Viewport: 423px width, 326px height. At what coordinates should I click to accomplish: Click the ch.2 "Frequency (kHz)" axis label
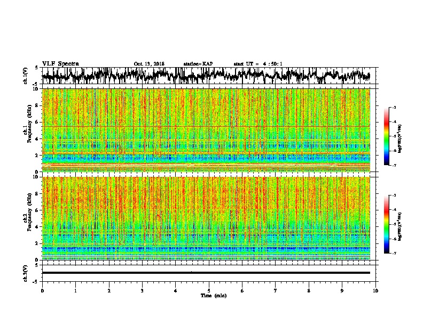click(x=29, y=212)
